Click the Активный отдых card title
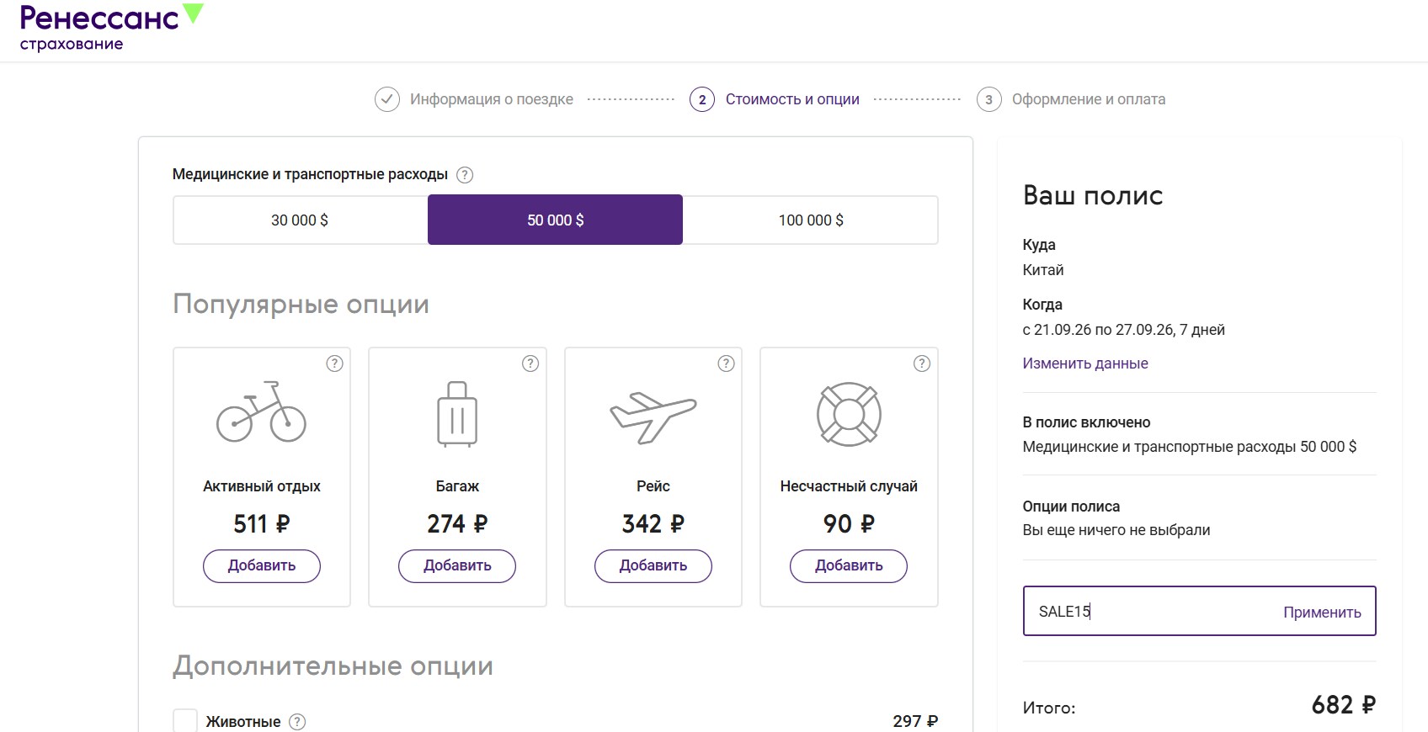Screen dimensions: 1428x732 click(262, 486)
